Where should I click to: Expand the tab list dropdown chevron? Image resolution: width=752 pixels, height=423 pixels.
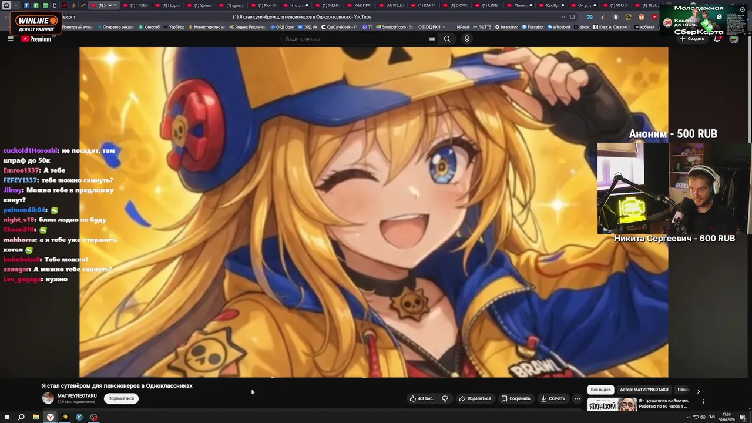click(x=16, y=5)
